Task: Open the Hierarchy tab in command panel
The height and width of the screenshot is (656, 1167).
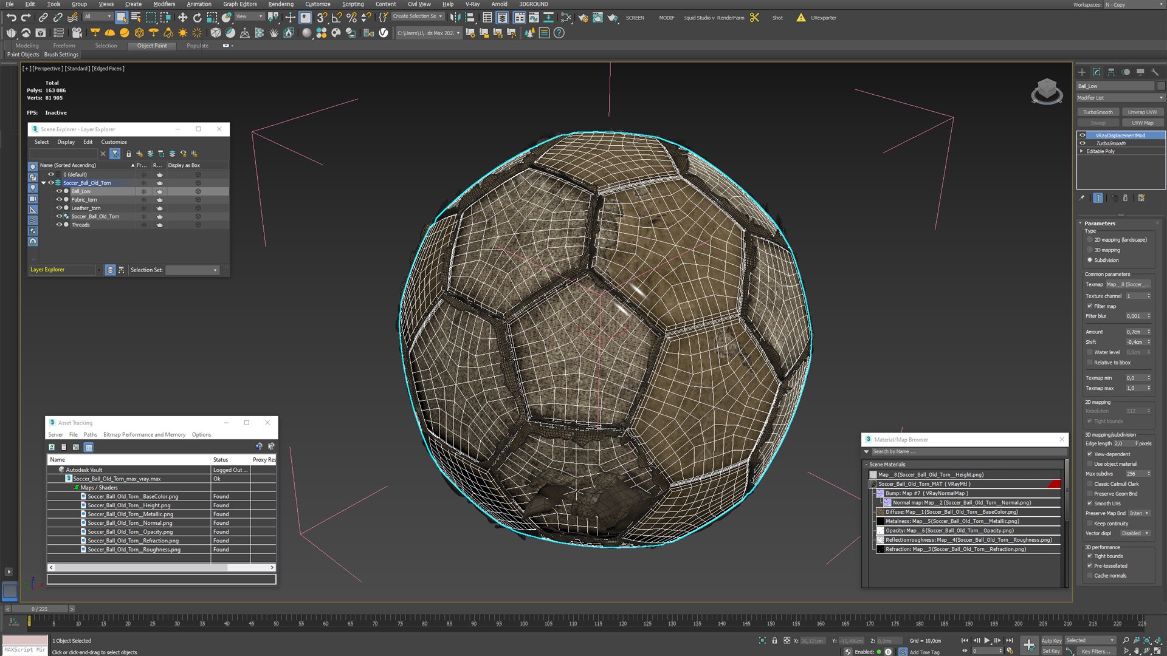Action: (1111, 72)
